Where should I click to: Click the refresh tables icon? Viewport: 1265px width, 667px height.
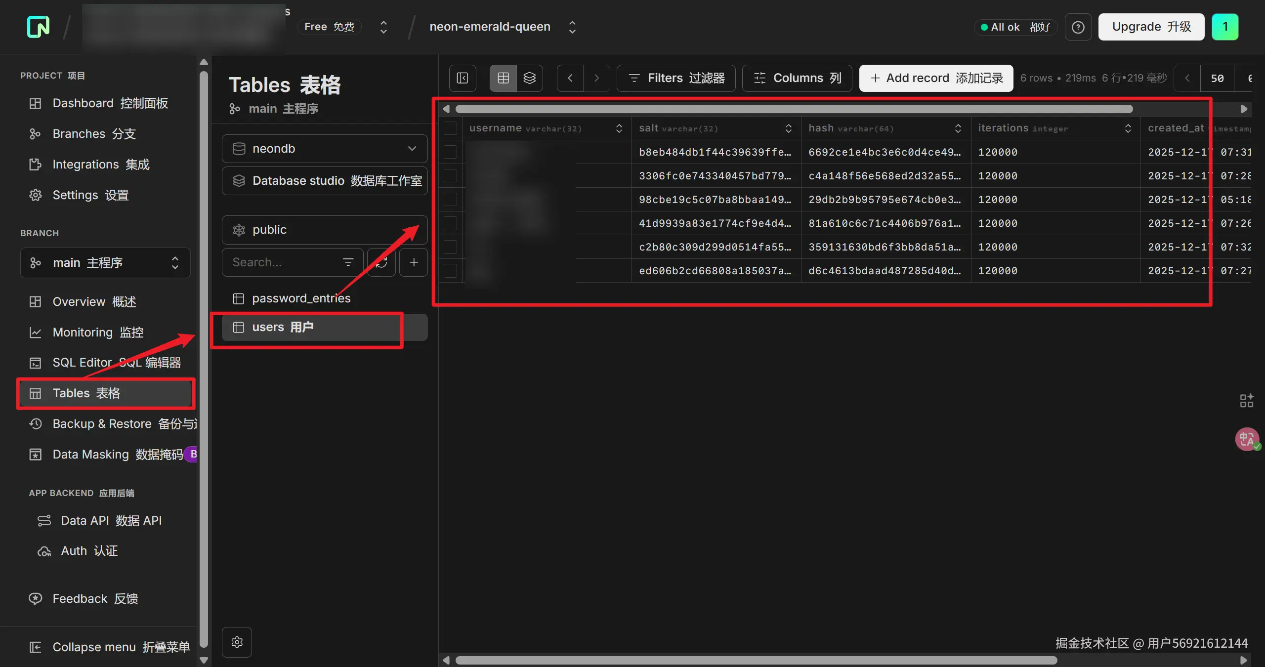pyautogui.click(x=381, y=262)
